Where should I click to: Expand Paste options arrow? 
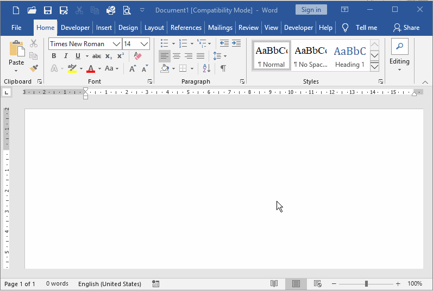pyautogui.click(x=16, y=71)
